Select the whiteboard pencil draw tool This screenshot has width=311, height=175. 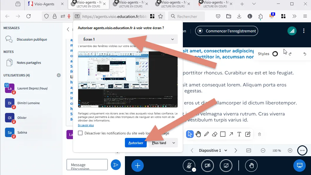(x=206, y=134)
